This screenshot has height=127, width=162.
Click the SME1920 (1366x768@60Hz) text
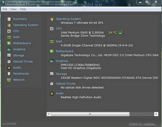point(80,65)
